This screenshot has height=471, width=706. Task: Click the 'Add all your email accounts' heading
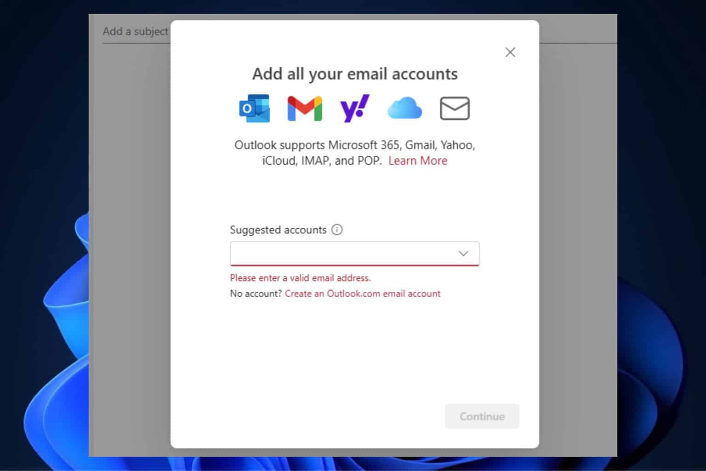coord(355,74)
